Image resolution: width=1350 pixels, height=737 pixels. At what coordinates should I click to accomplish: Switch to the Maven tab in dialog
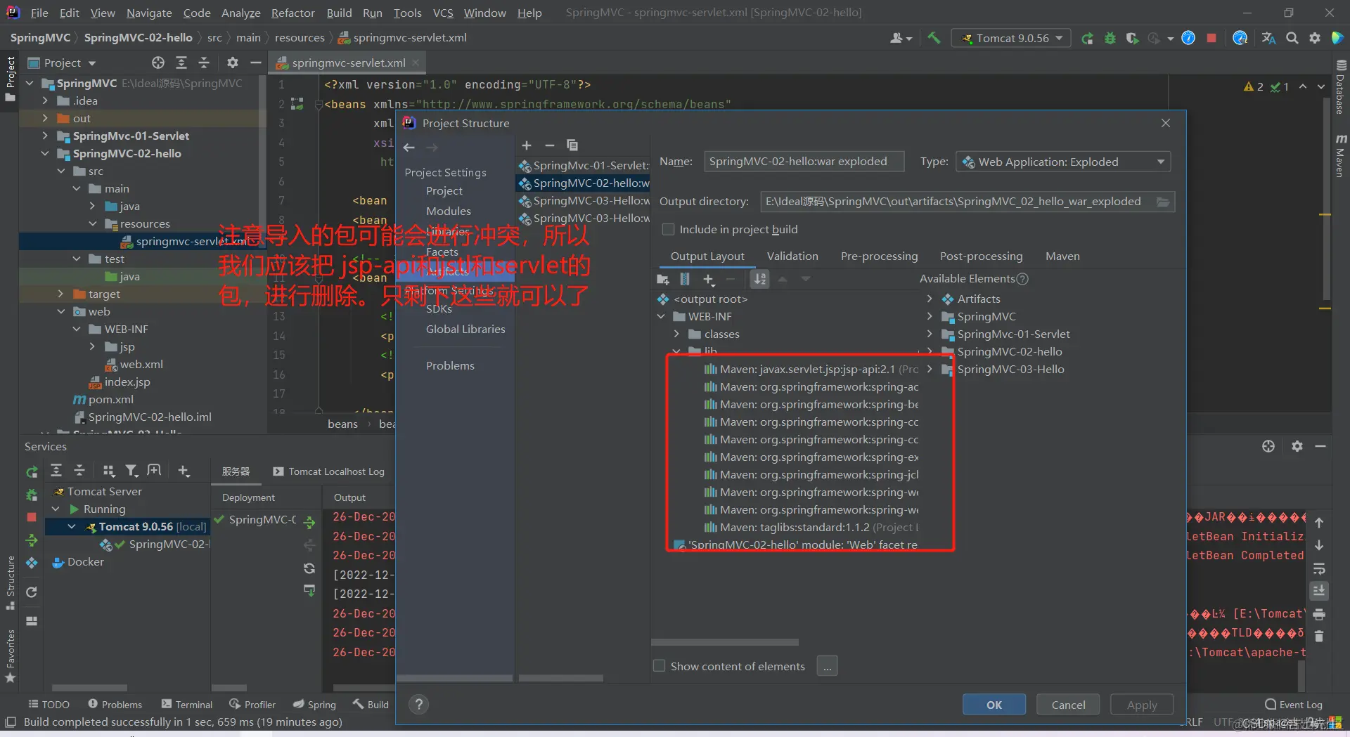[x=1062, y=256]
